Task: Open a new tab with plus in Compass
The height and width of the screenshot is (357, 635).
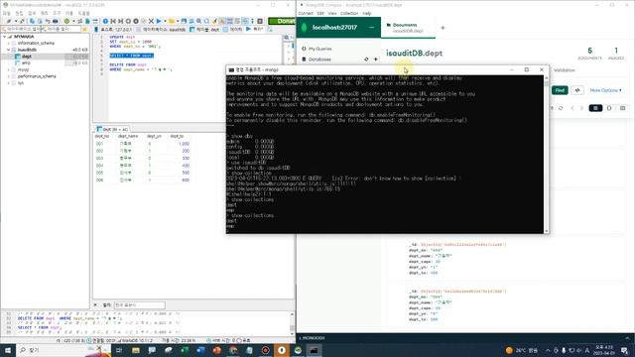Action: coord(443,28)
